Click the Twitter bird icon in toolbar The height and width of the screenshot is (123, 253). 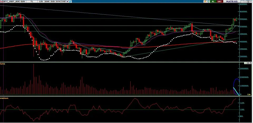tap(70, 2)
